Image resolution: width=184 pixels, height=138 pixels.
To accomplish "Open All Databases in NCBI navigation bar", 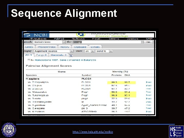I will (x=38, y=39).
